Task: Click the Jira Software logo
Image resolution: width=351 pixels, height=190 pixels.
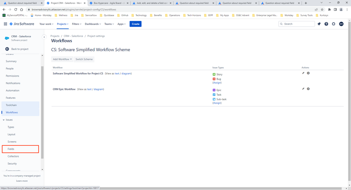Action: point(22,24)
